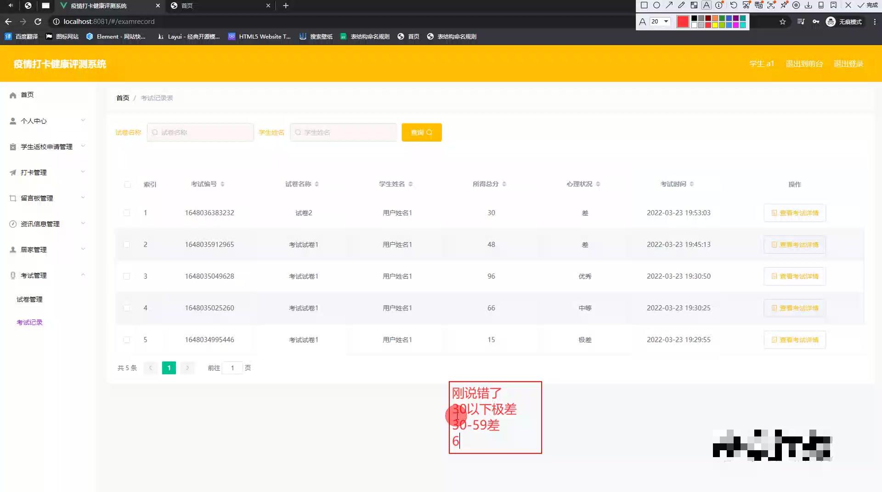
Task: Click the download save screenshot icon
Action: pyautogui.click(x=808, y=6)
